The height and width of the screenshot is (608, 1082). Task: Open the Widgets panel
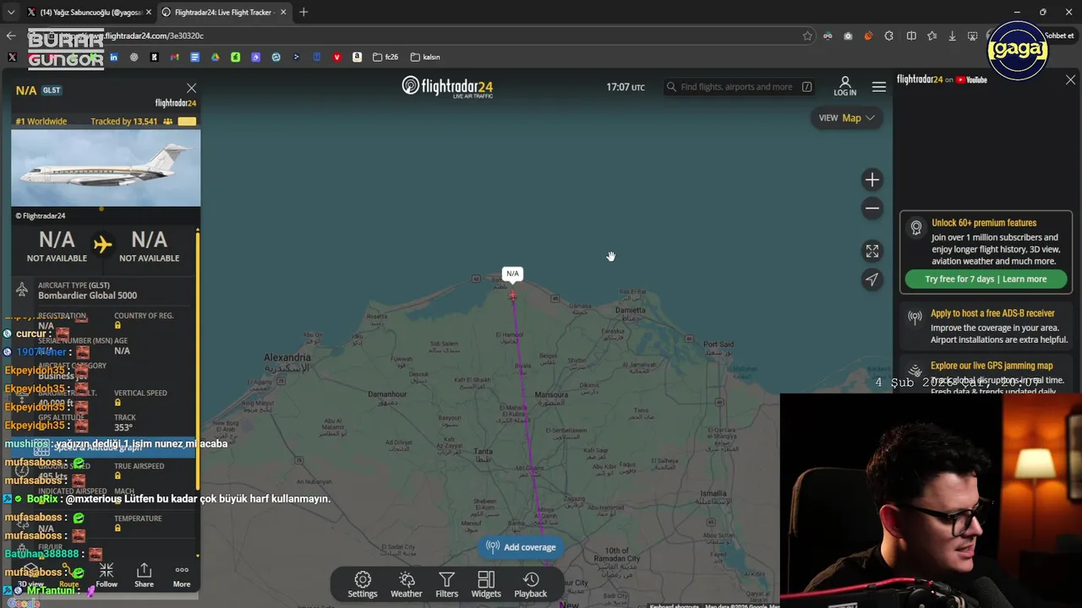[486, 584]
